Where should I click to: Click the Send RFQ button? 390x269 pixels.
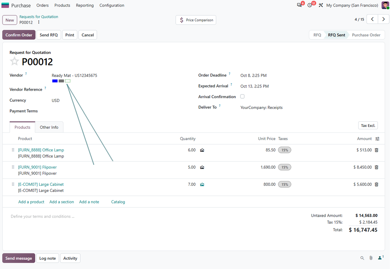(49, 35)
